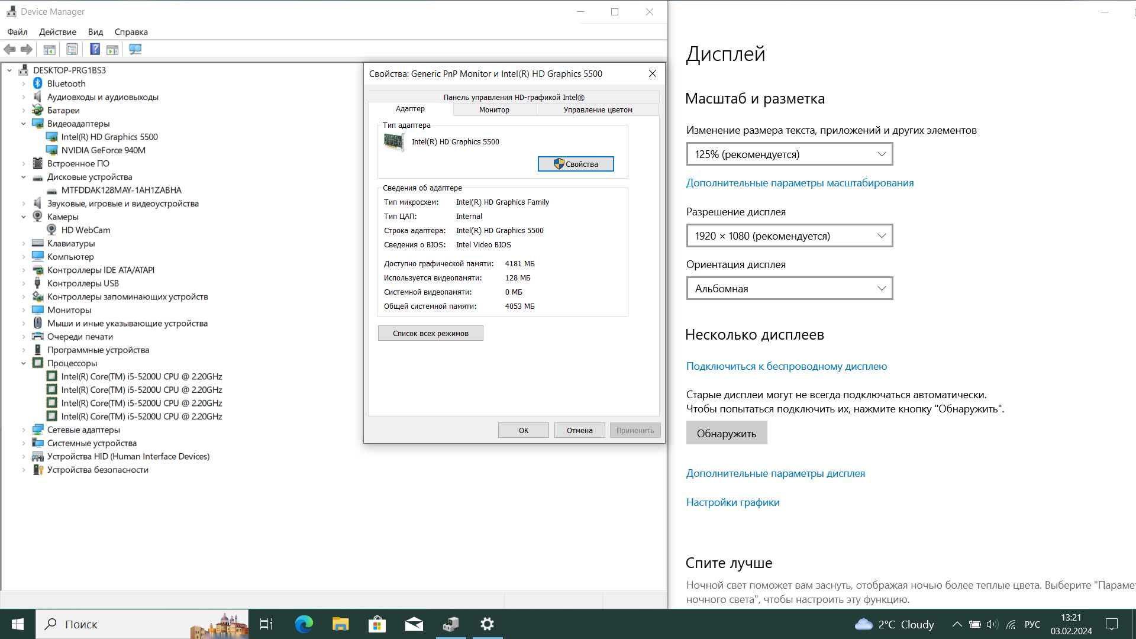This screenshot has width=1136, height=639.
Task: Click the Scan for hardware changes monitor icon
Action: 135,50
